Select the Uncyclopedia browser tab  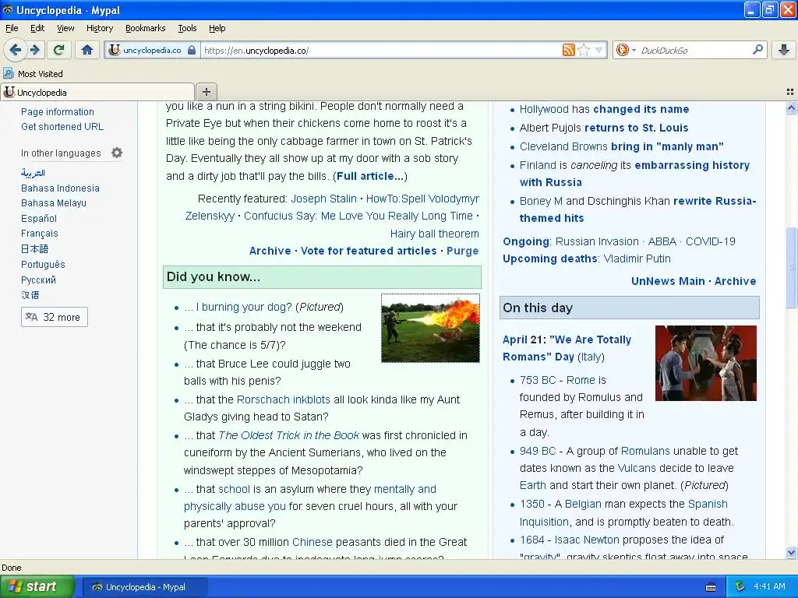97,92
